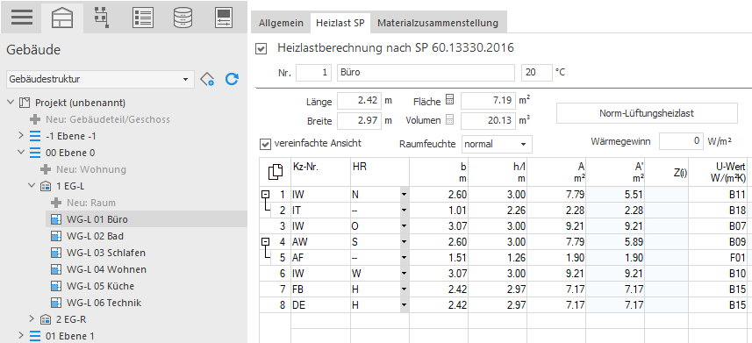The image size is (752, 343).
Task: Collapse the 1 EG-L tree node
Action: (32, 186)
